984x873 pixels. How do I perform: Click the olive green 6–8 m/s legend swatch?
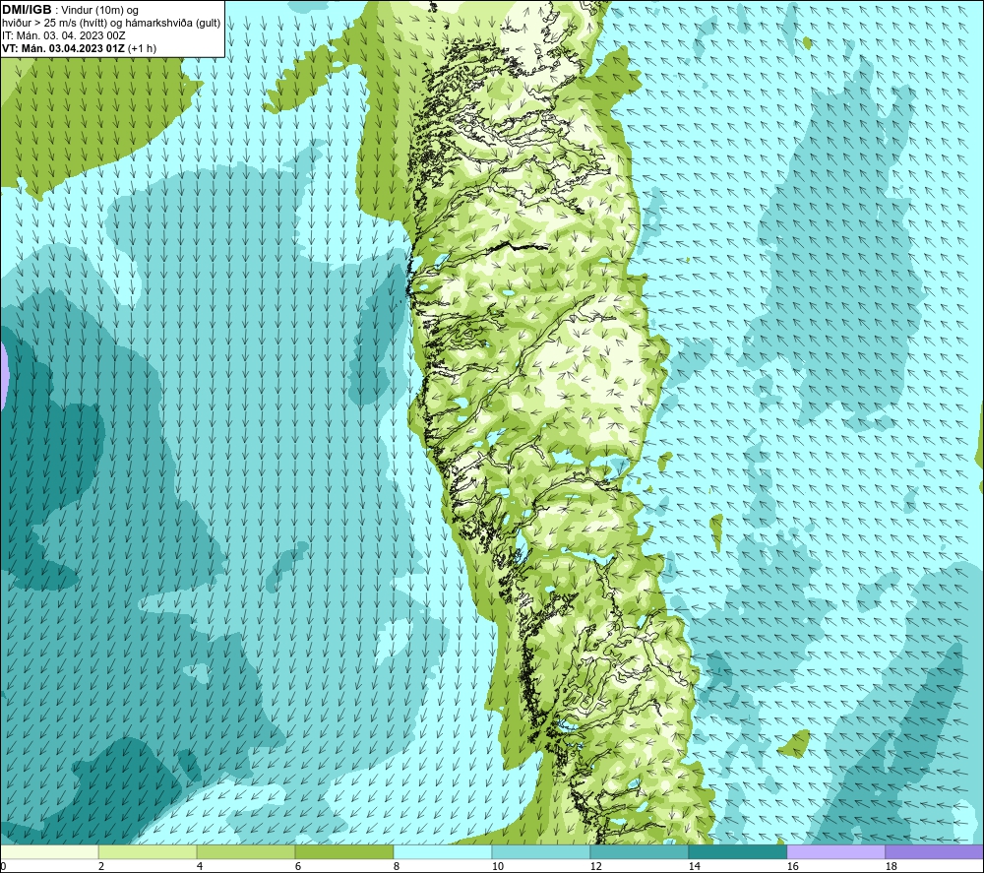[343, 851]
